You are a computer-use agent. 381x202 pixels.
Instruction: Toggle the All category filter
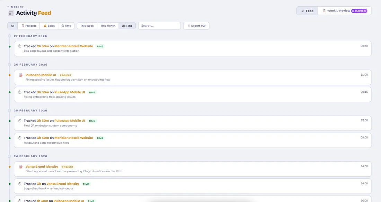point(12,25)
